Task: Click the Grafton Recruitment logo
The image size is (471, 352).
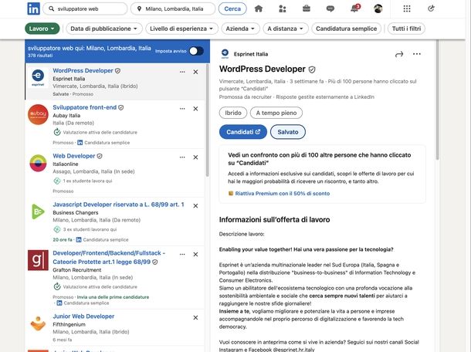Action: coord(38,260)
